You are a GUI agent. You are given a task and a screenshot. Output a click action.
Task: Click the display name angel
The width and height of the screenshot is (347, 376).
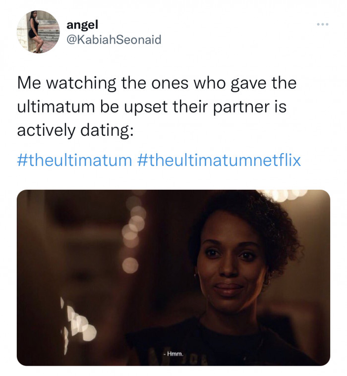[x=82, y=25]
